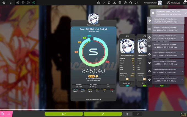The width and height of the screenshot is (187, 117).
Task: Open the changelog code-brackets icon
Action: click(104, 3)
